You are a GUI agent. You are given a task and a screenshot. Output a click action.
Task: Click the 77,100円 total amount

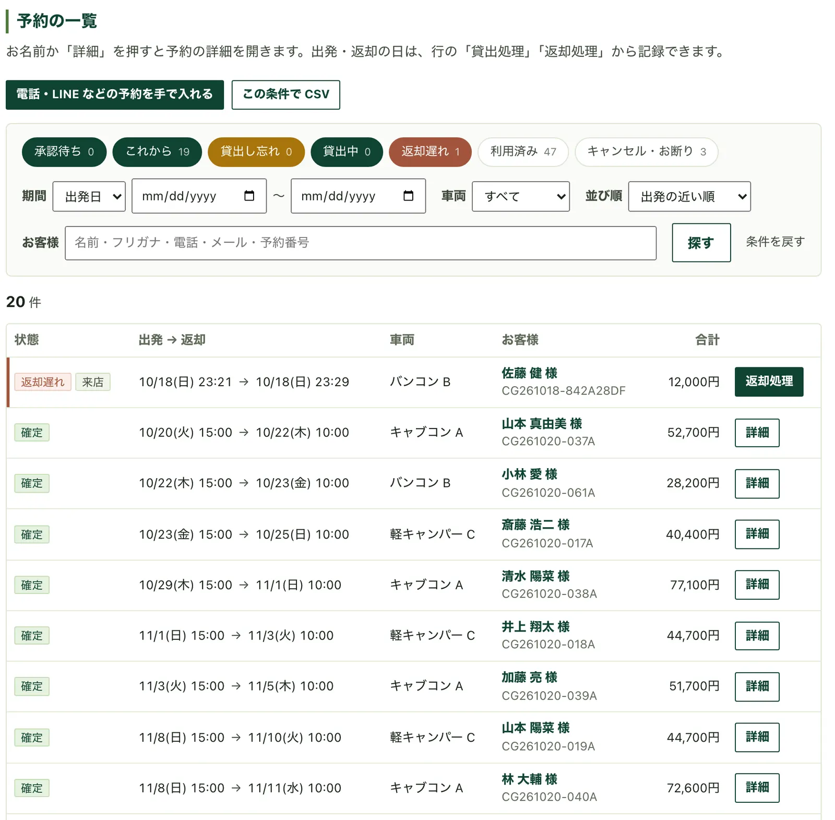695,585
